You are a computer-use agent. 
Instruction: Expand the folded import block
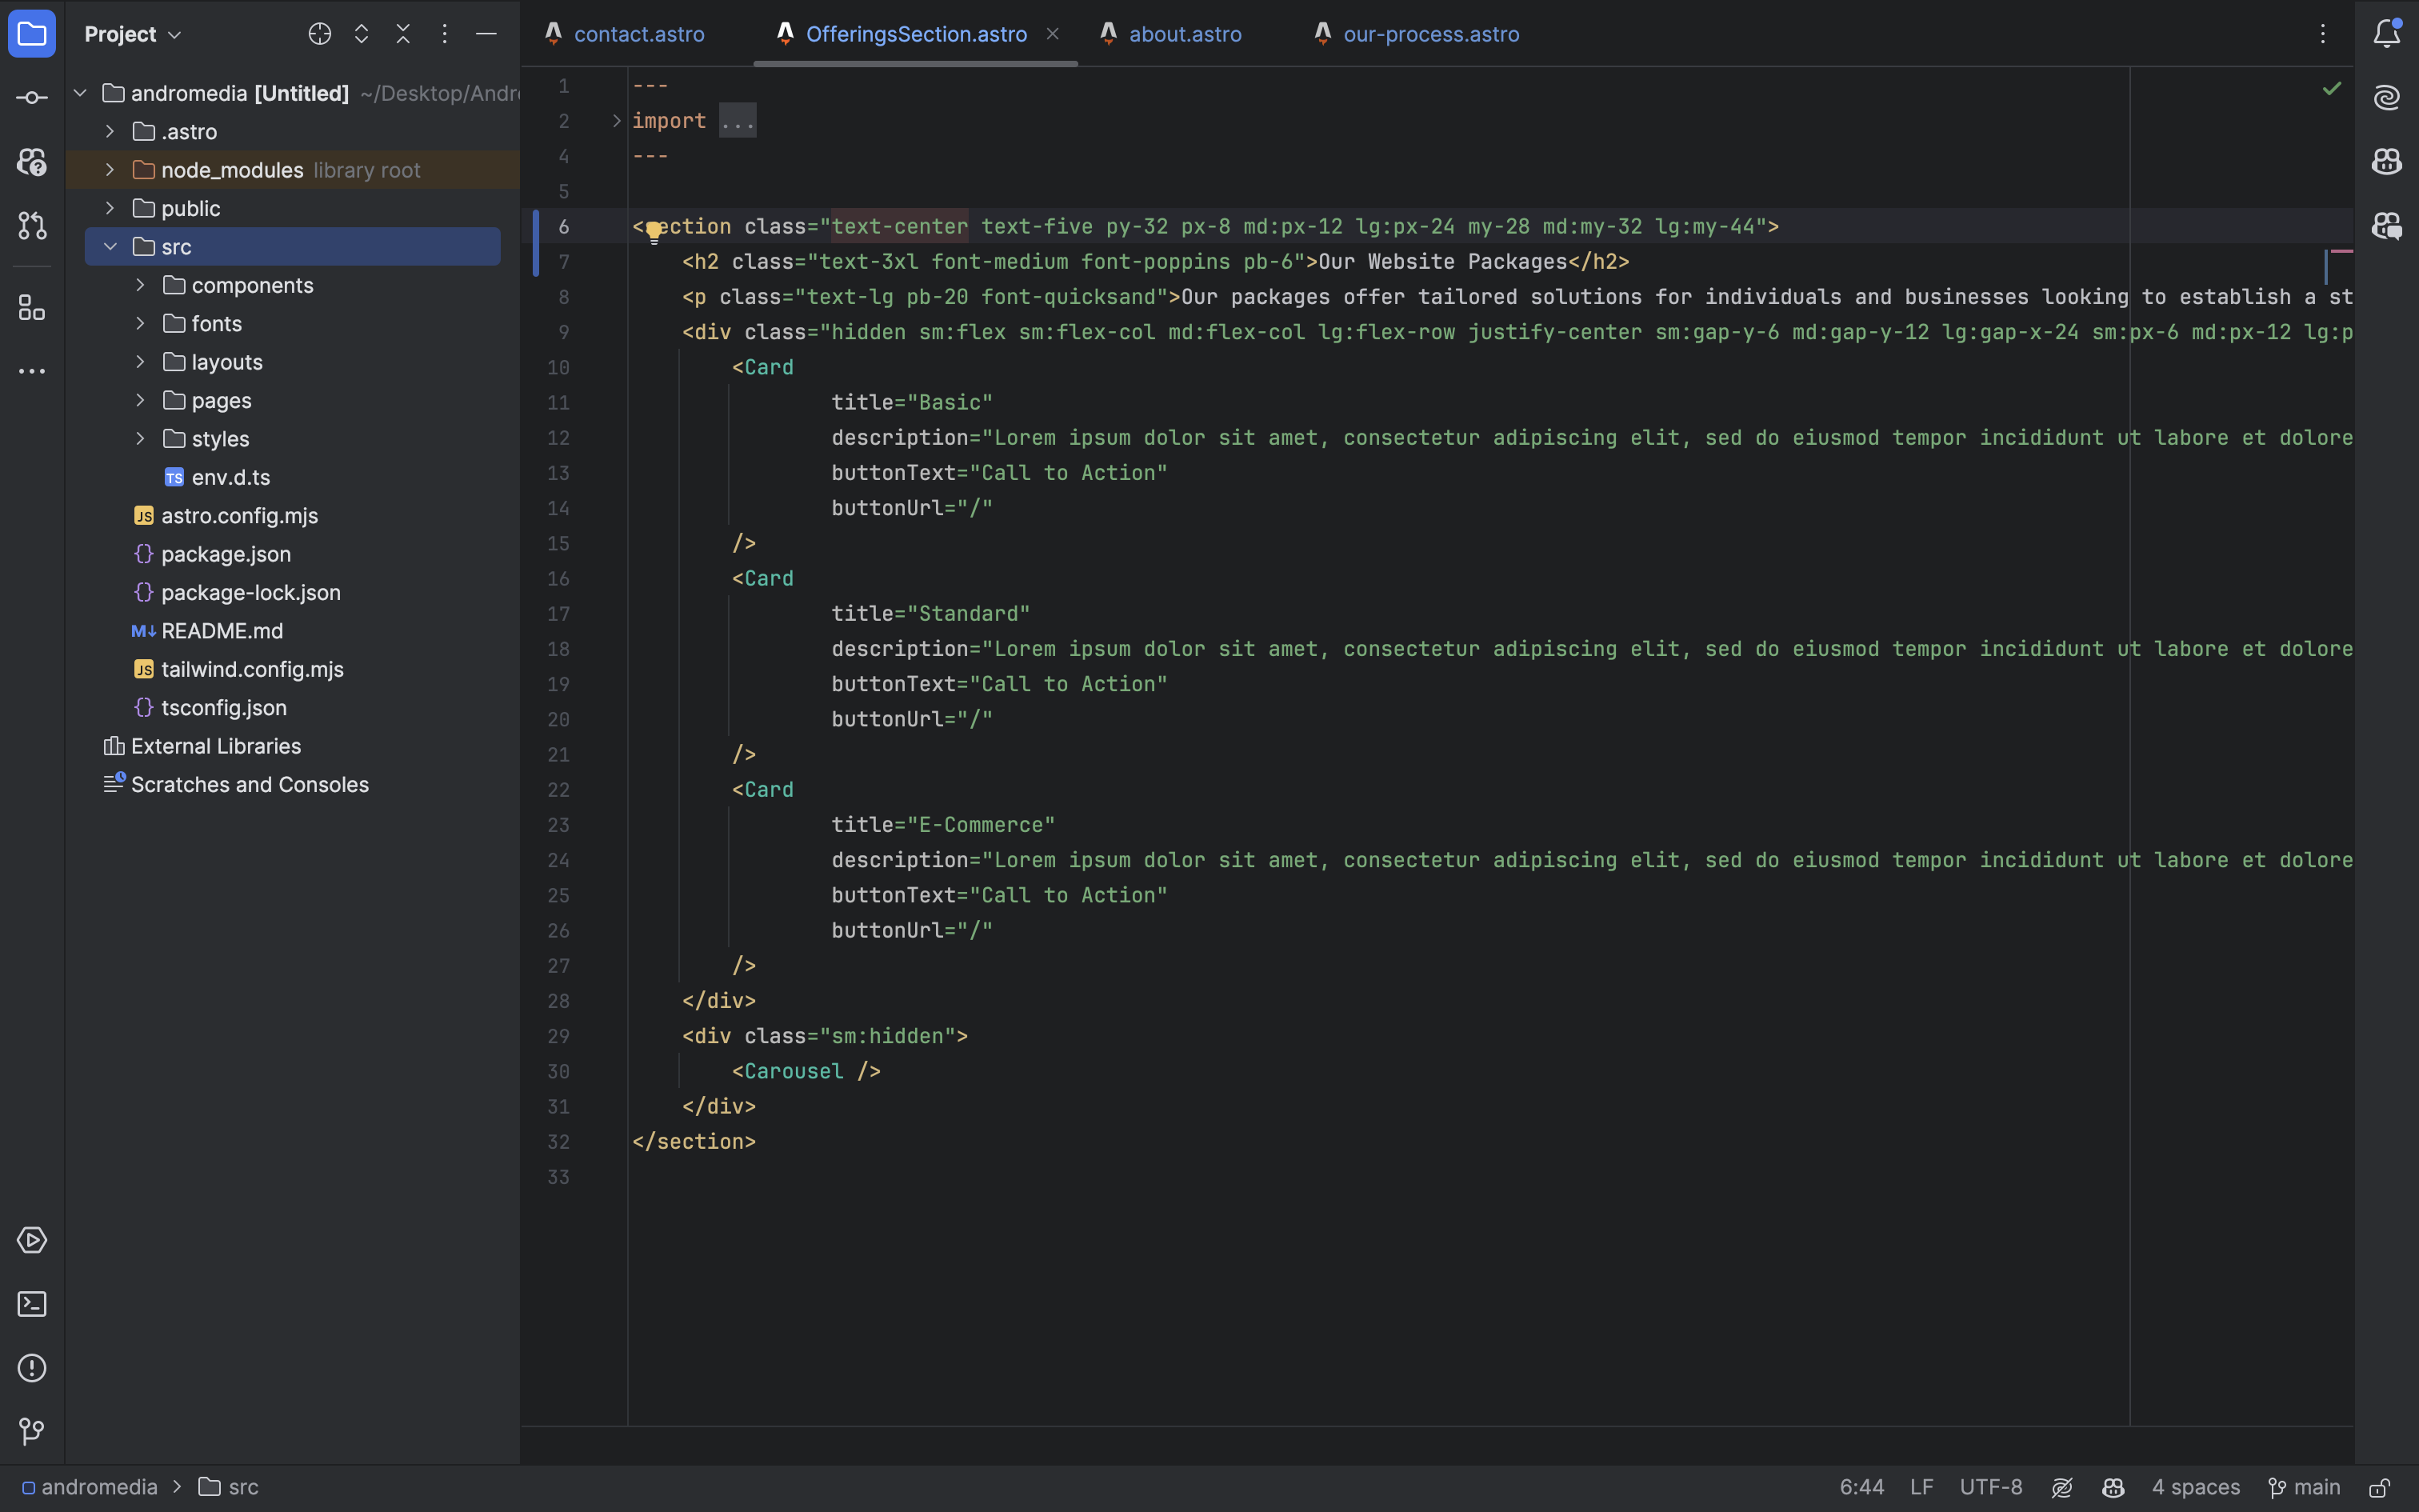[617, 121]
